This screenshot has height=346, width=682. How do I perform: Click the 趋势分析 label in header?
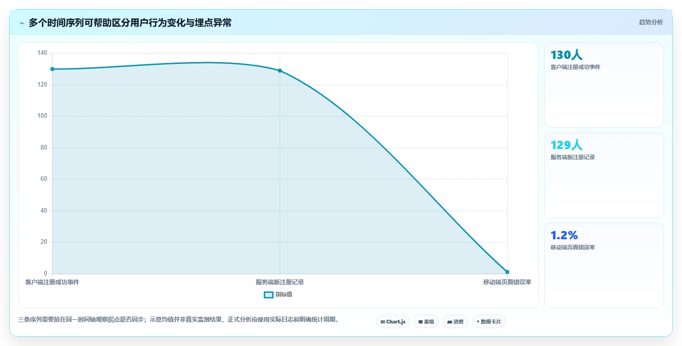tap(651, 22)
